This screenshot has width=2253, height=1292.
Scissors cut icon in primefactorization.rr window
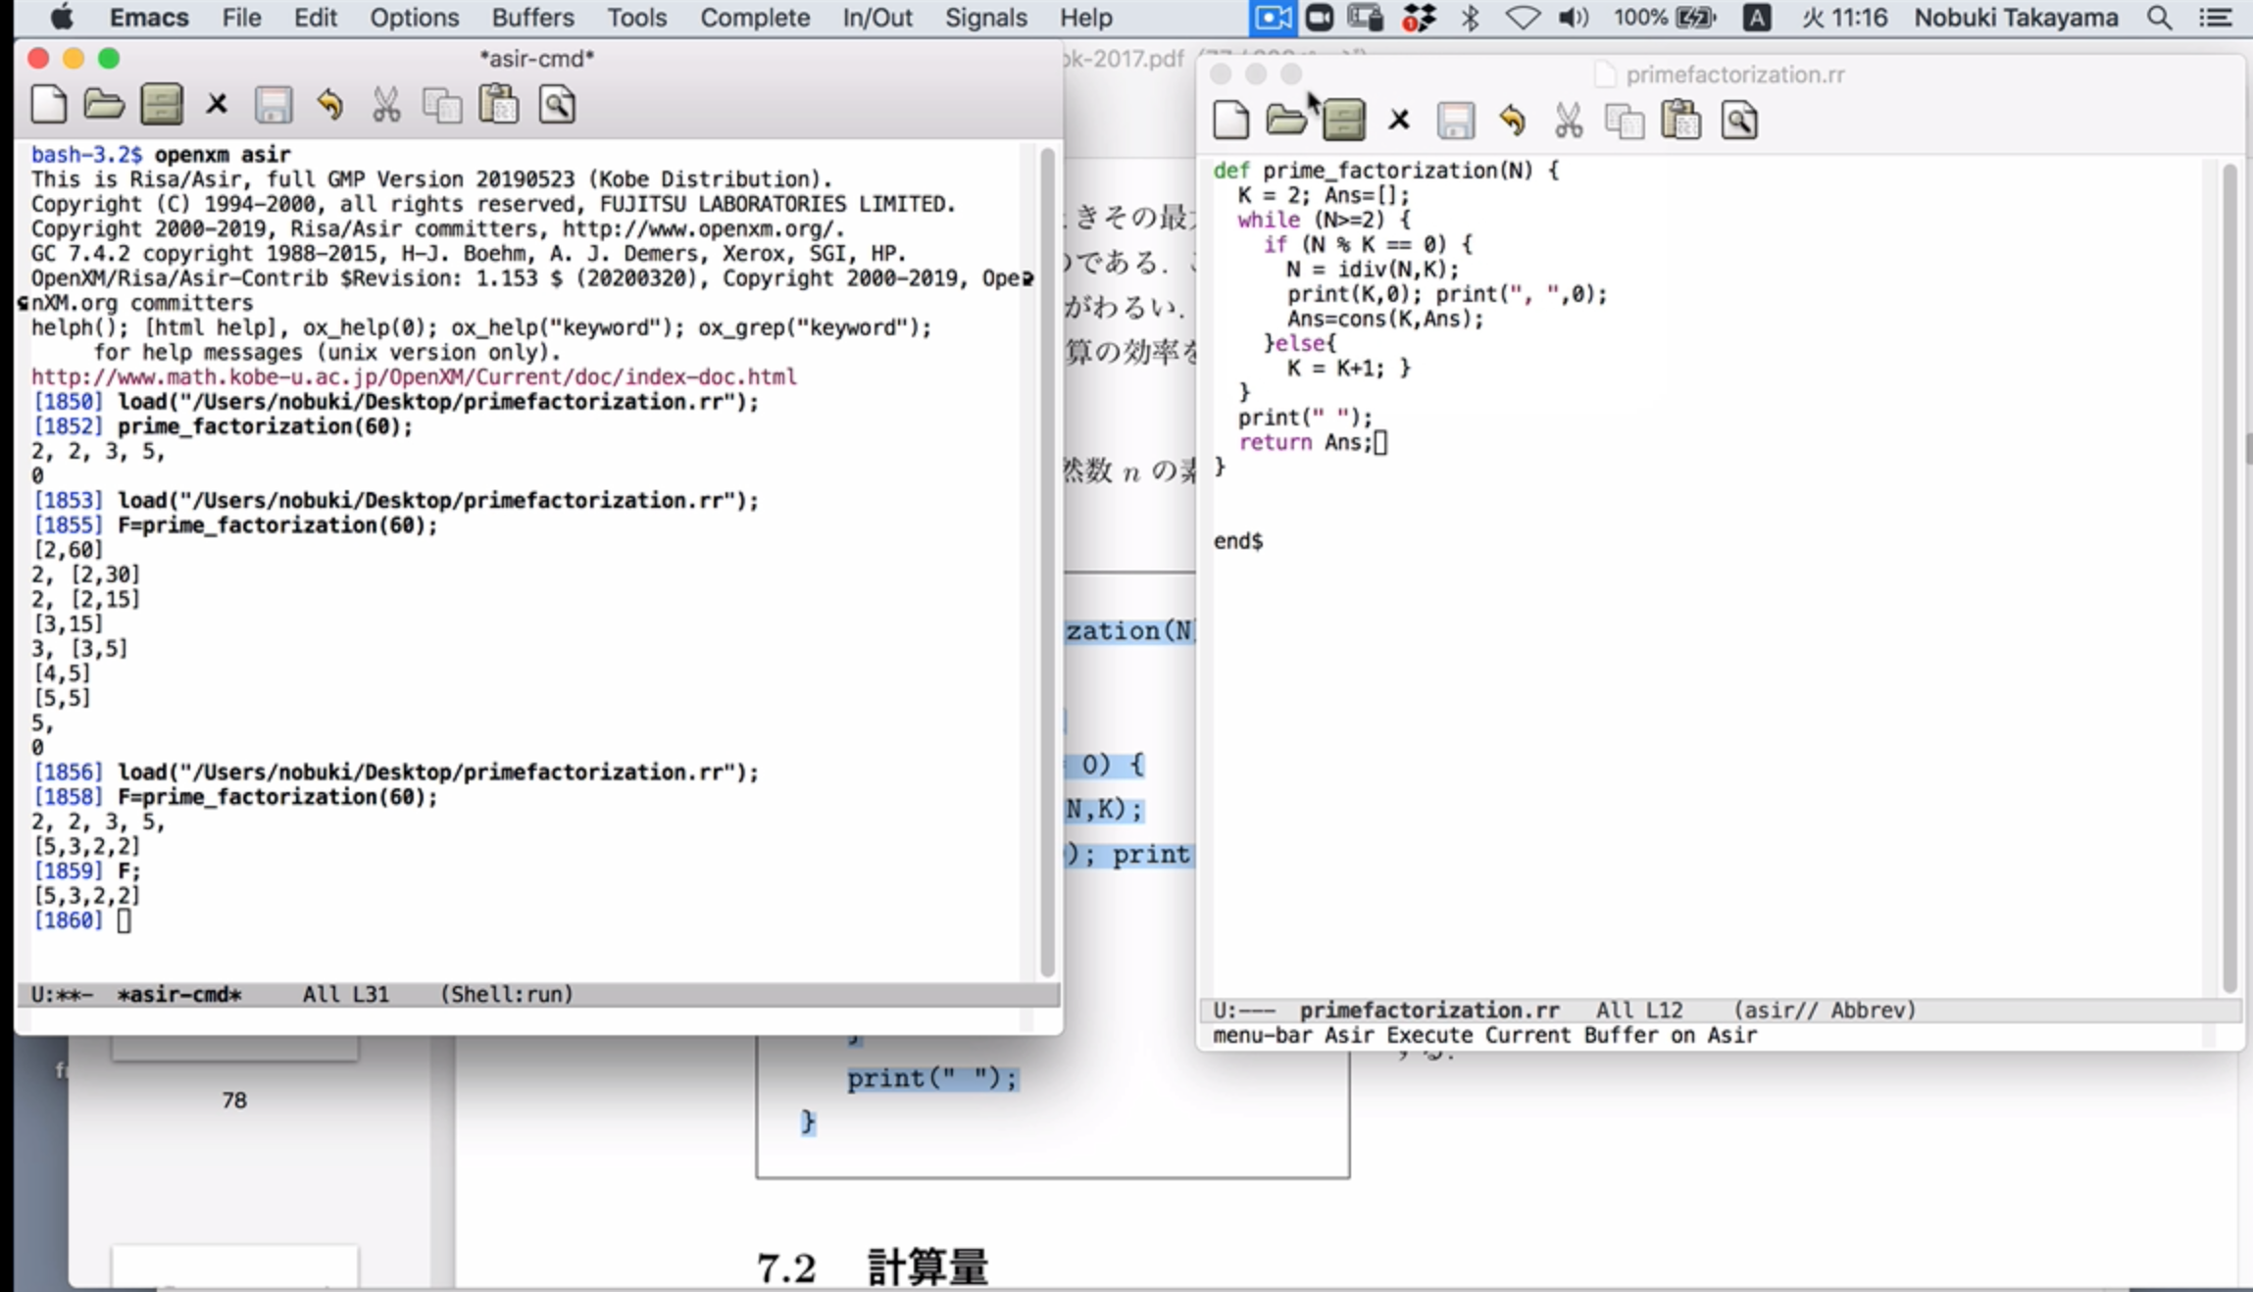click(x=1569, y=121)
